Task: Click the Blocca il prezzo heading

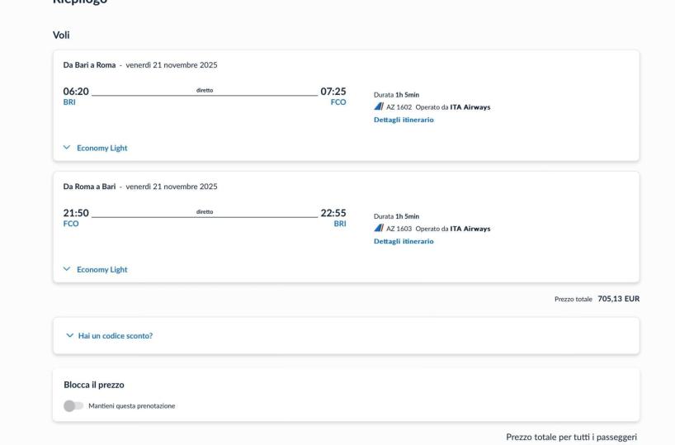Action: click(94, 385)
